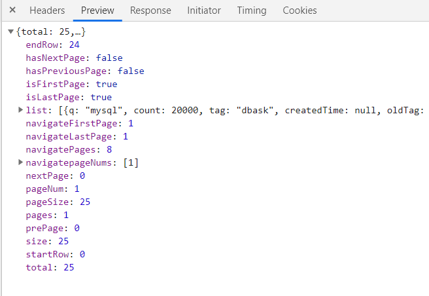Select the pages: 1 row

pos(47,215)
